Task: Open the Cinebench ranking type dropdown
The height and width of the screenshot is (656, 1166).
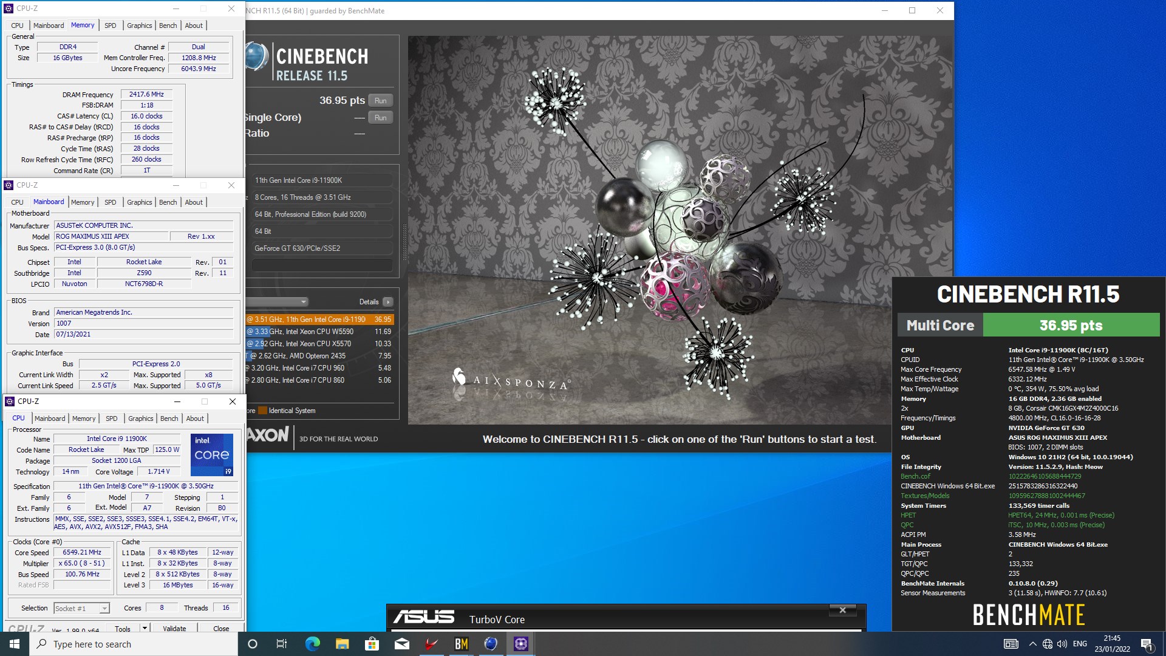Action: pyautogui.click(x=278, y=302)
